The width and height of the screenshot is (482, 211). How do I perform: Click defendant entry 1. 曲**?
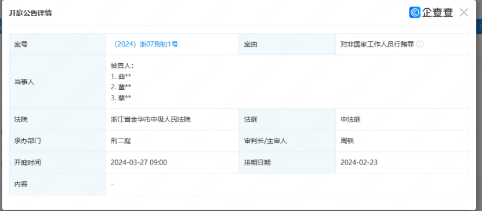(121, 77)
